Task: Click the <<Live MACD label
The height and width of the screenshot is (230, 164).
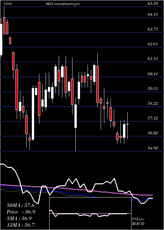Action: pos(138,221)
